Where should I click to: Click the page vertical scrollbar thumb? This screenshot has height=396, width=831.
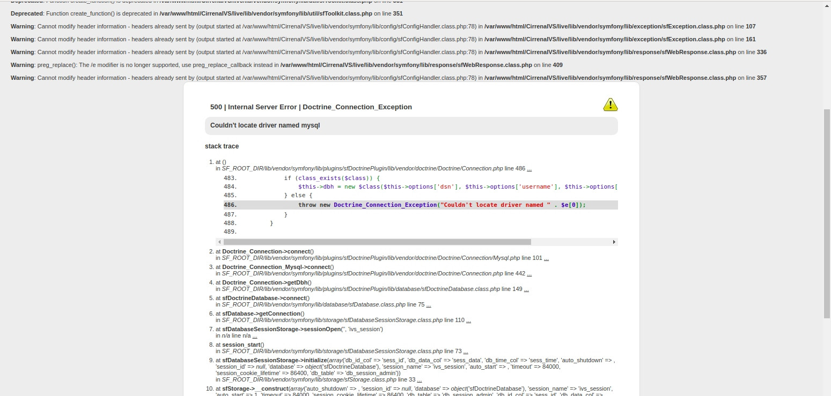pos(827,214)
